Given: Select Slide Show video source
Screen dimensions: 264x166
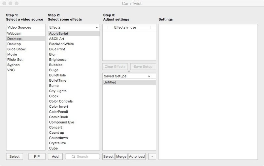Looking at the screenshot, I should click(x=26, y=49).
